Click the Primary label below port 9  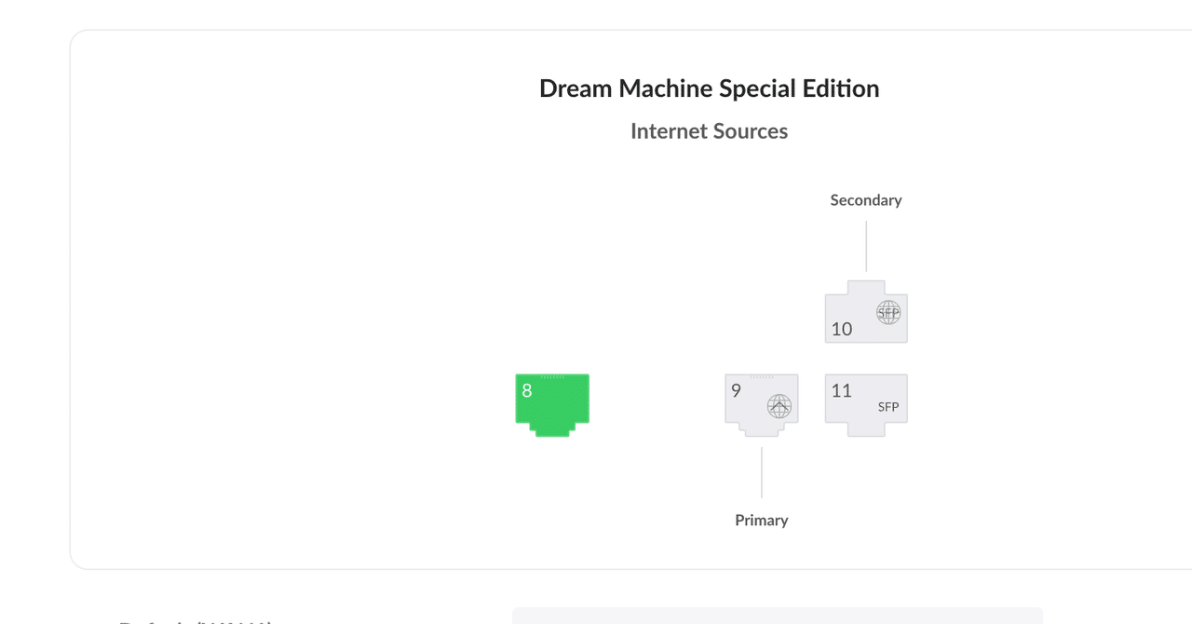coord(761,520)
